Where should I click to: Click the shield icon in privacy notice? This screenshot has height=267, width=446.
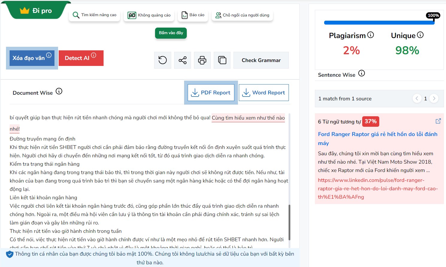(10, 254)
